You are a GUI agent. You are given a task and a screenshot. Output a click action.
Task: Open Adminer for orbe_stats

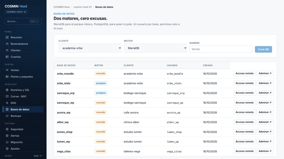[x=265, y=83]
